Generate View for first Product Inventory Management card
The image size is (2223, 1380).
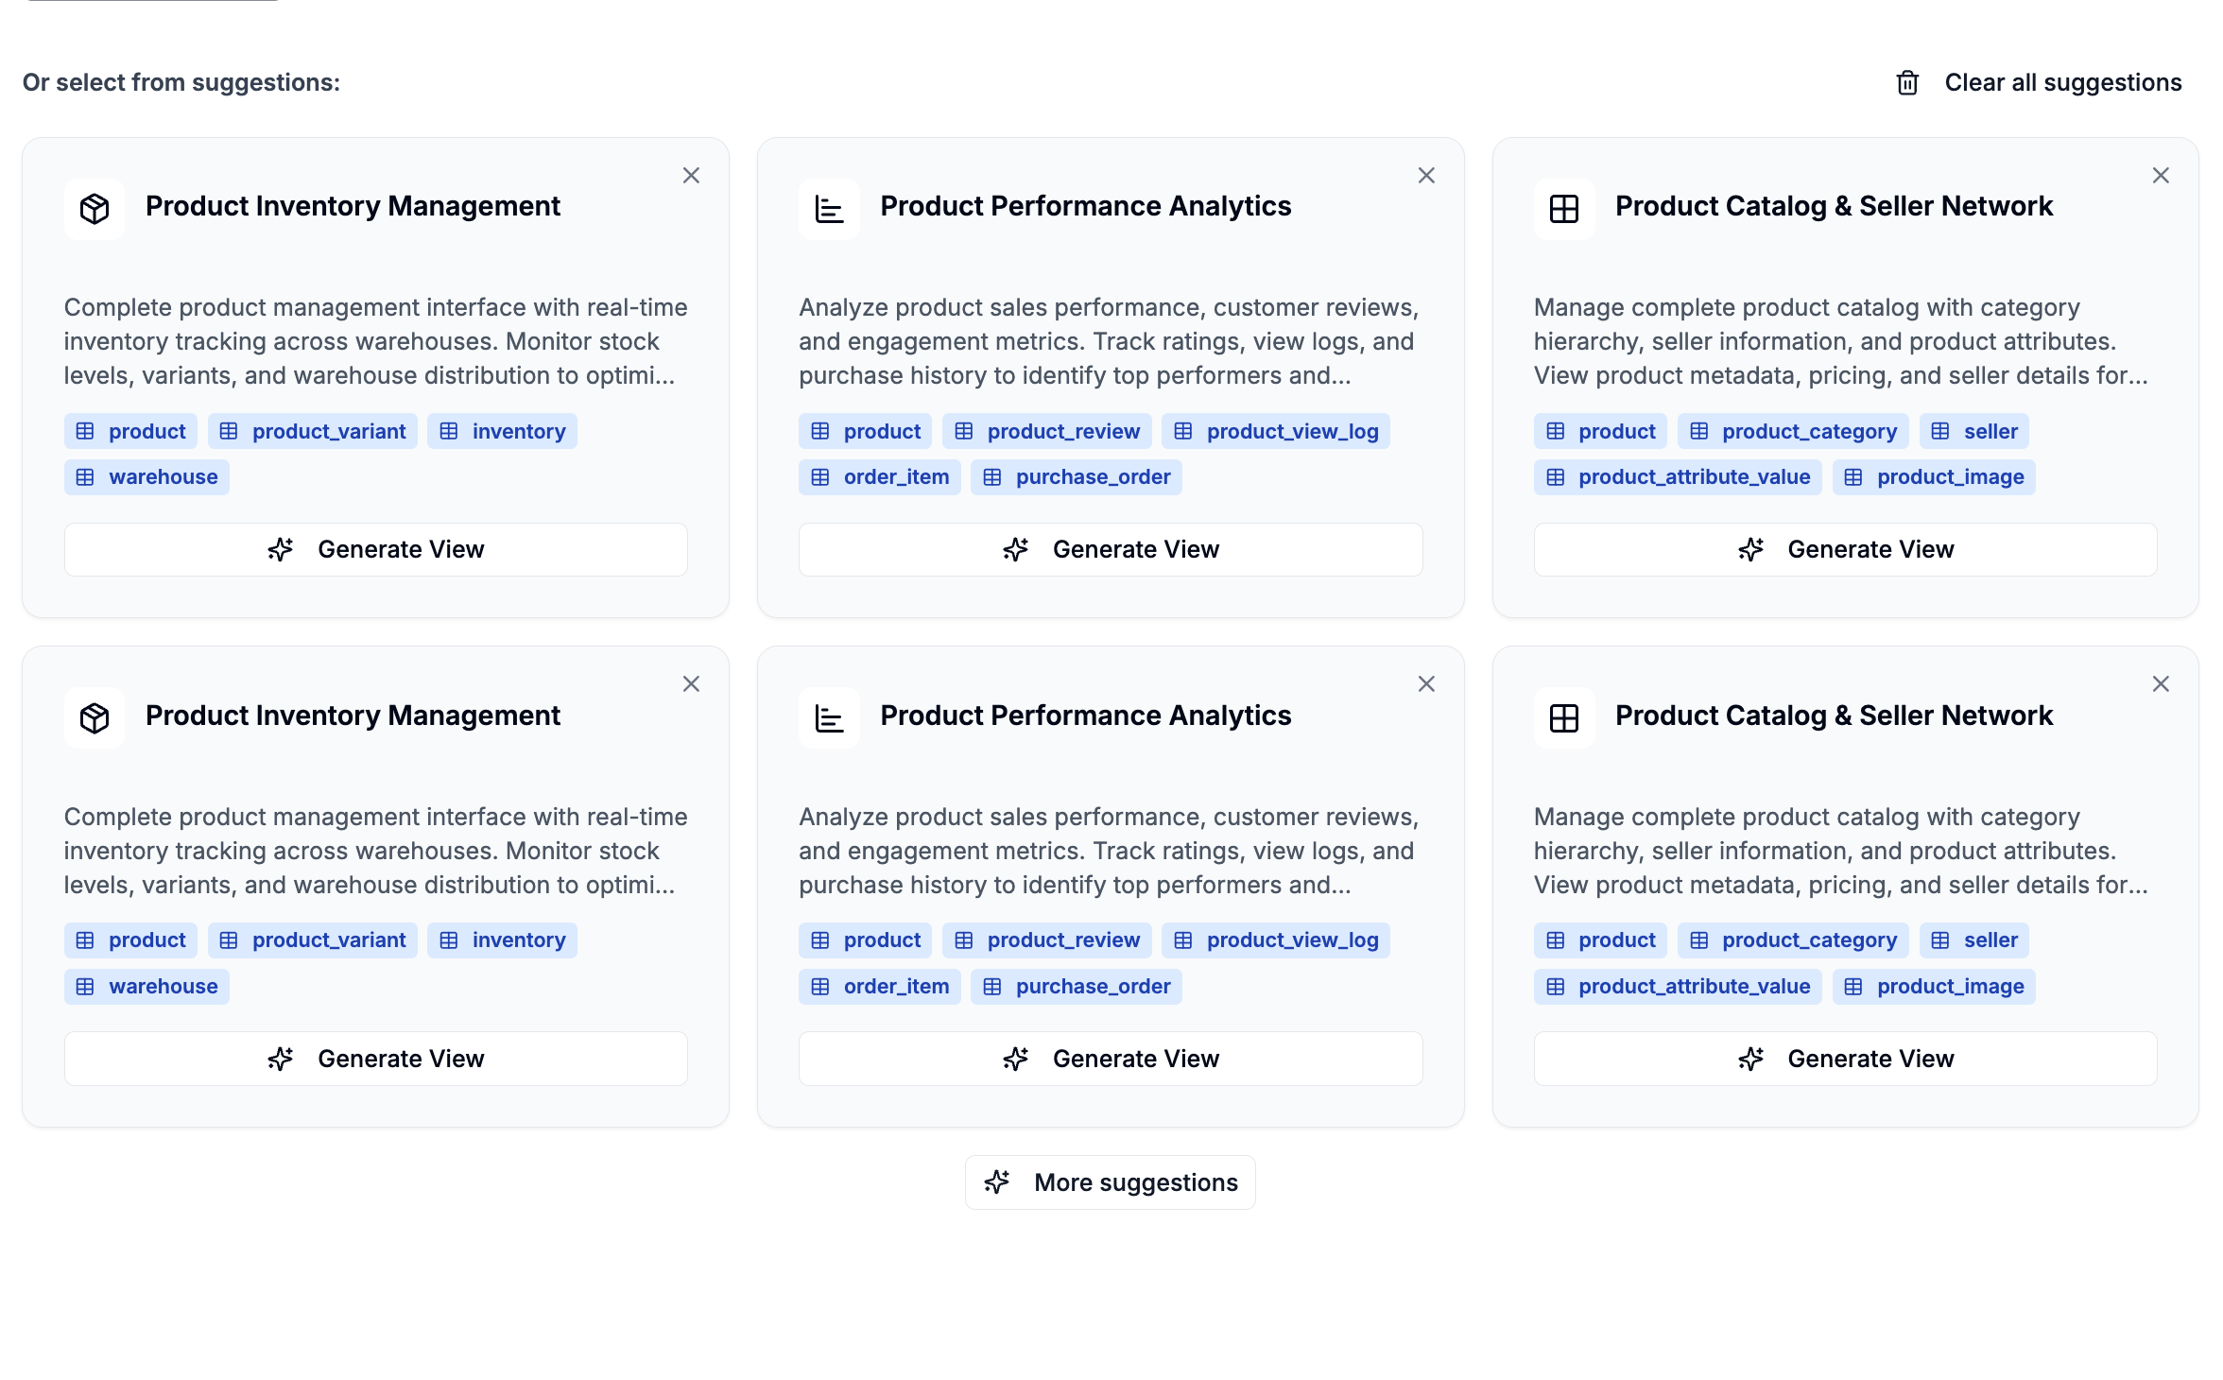375,549
